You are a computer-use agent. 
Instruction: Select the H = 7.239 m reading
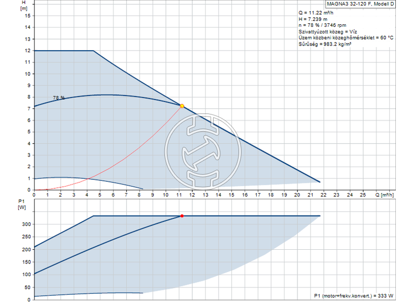pos(313,19)
